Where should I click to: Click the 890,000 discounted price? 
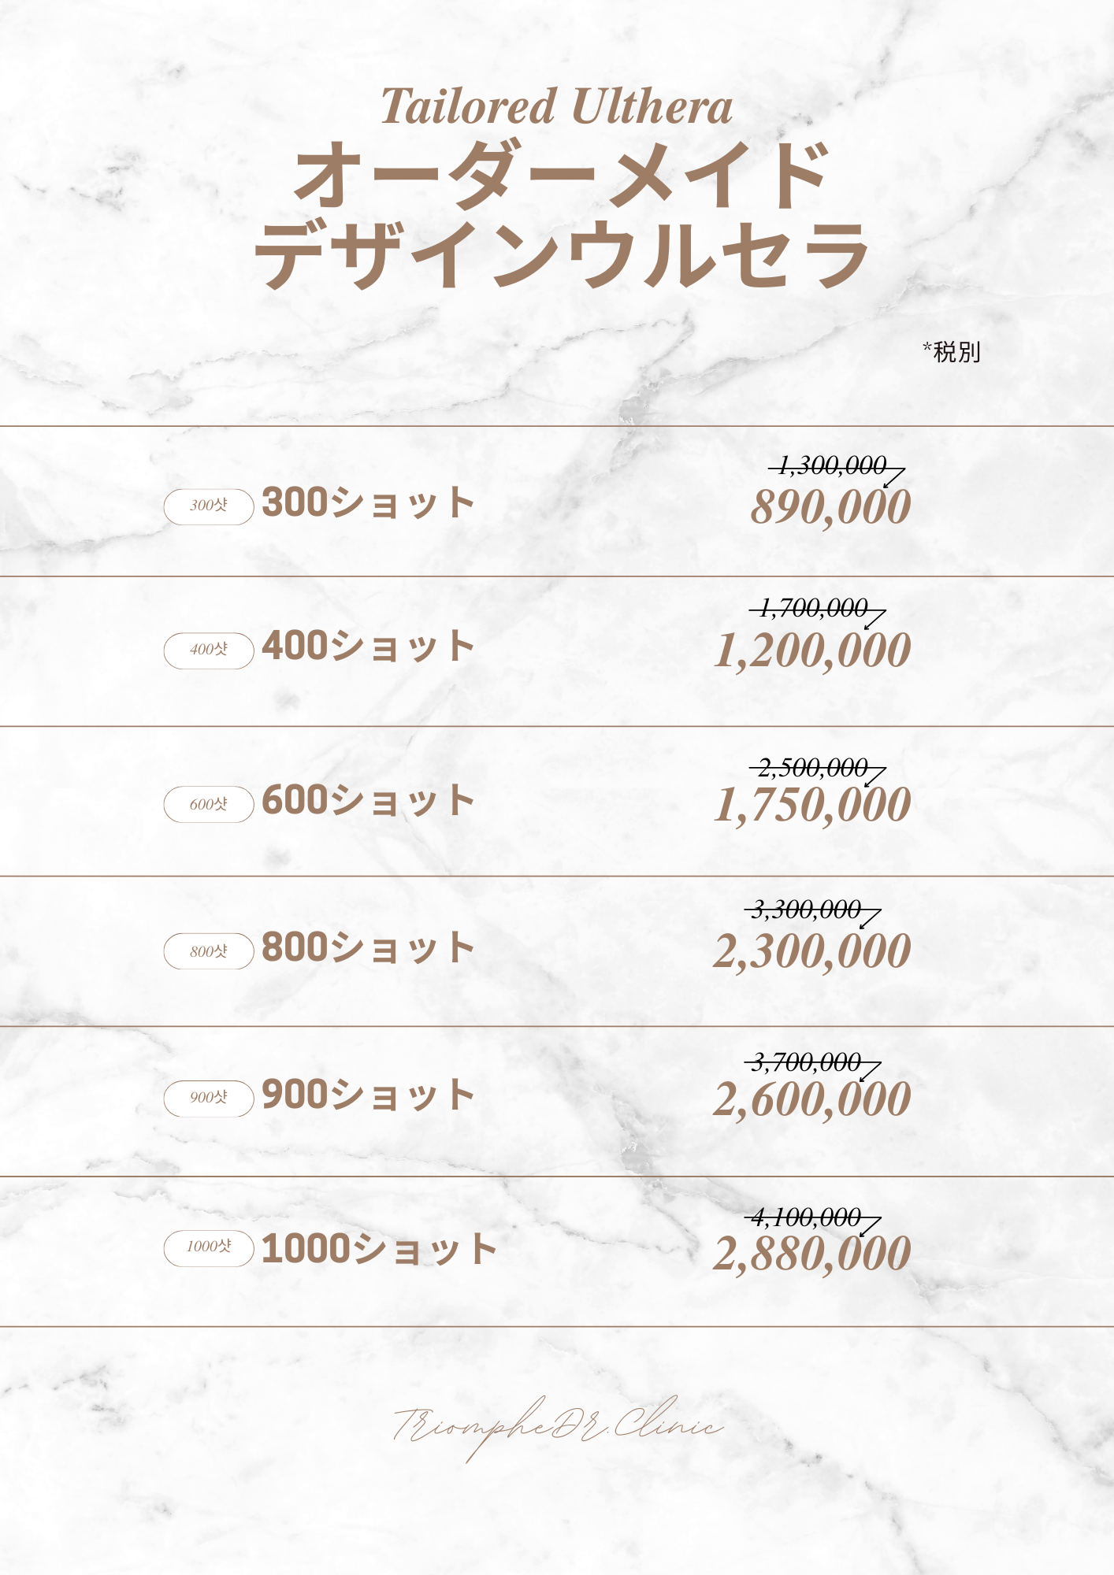(x=830, y=507)
